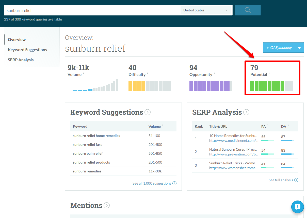Click the purple Opportunity score bar

[211, 86]
